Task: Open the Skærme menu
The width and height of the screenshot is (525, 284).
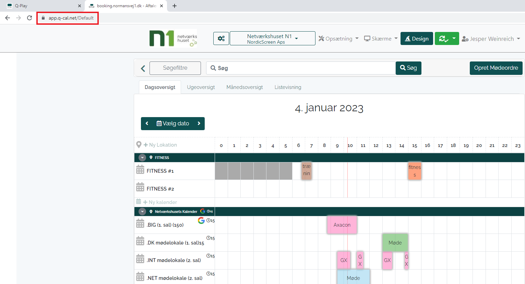Action: tap(381, 38)
